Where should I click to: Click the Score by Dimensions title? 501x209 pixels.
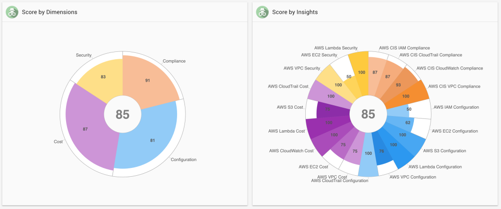[x=49, y=12]
